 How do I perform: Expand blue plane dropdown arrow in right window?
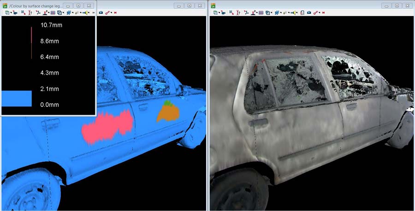[281, 13]
